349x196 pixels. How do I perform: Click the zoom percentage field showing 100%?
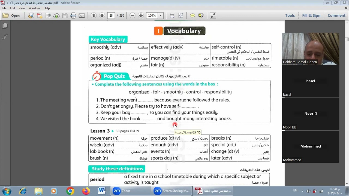(x=152, y=16)
